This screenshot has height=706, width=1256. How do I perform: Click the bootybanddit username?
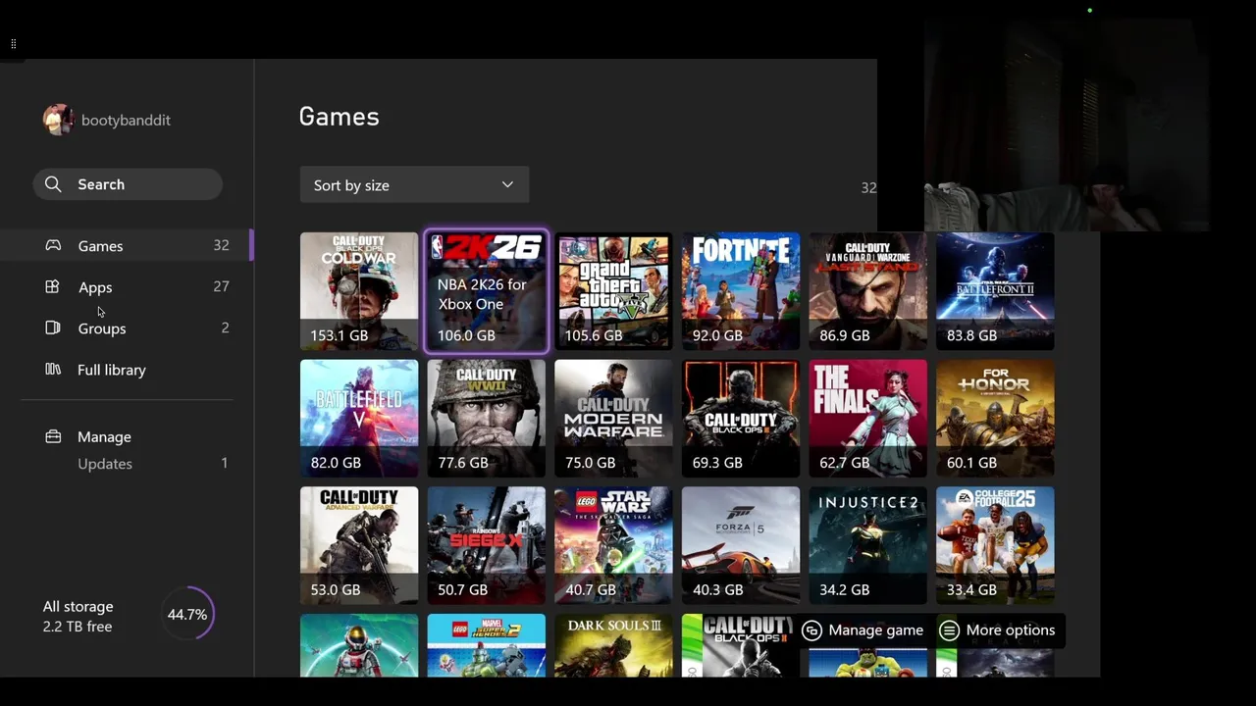[126, 120]
